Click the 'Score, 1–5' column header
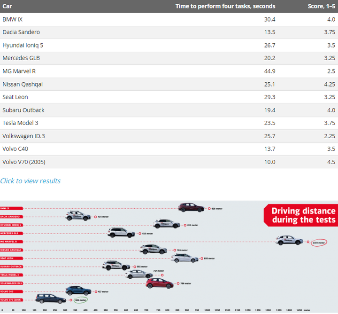The width and height of the screenshot is (338, 314). tap(322, 6)
